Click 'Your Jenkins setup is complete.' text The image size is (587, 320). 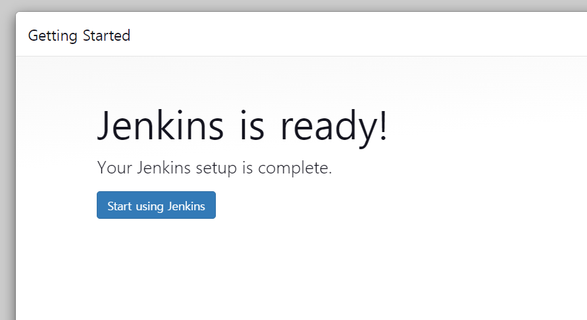(215, 168)
